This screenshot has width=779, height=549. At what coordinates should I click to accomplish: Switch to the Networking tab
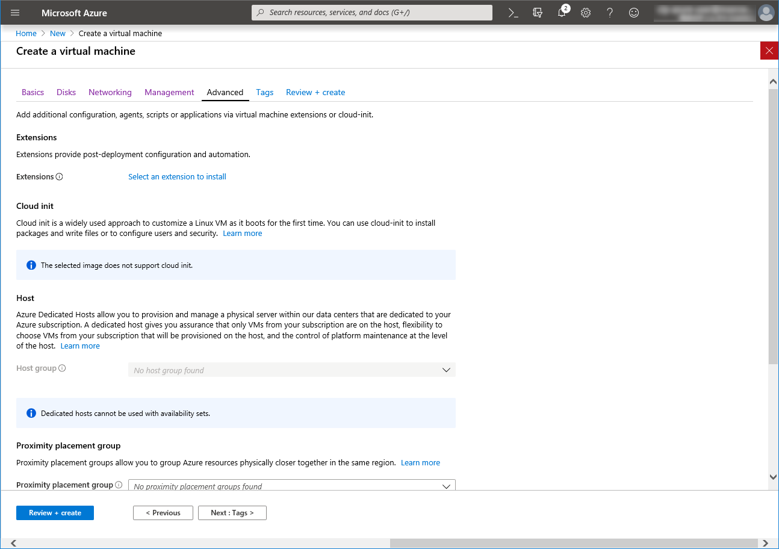pos(110,92)
